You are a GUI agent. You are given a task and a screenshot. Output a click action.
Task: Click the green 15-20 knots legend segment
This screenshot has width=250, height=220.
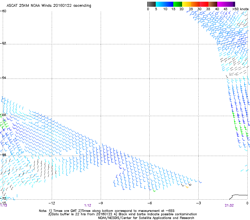click(178, 4)
